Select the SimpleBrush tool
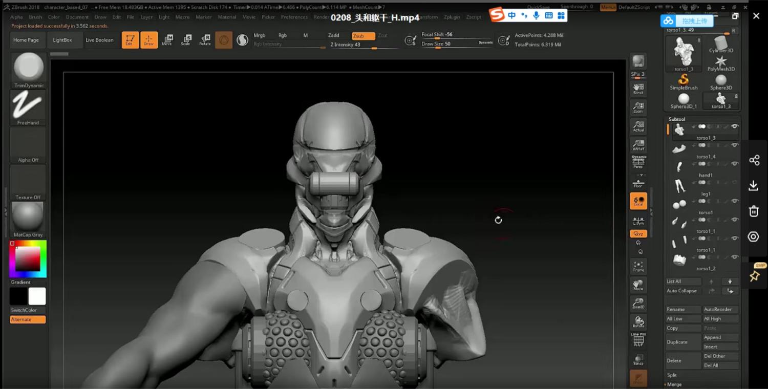The image size is (768, 389). [684, 82]
